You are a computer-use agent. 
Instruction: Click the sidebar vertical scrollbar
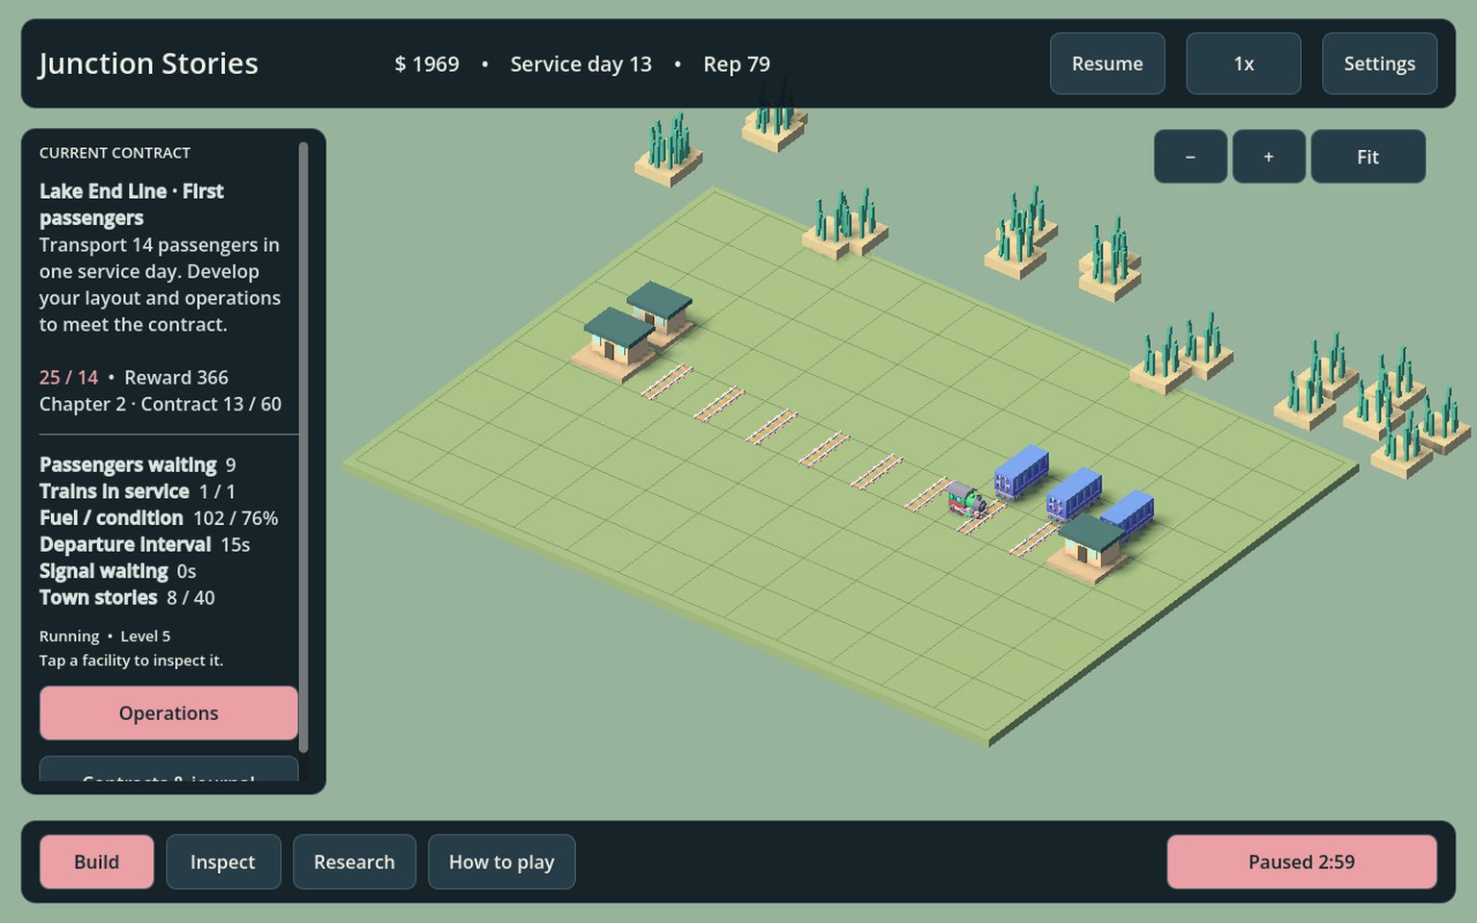(x=303, y=447)
